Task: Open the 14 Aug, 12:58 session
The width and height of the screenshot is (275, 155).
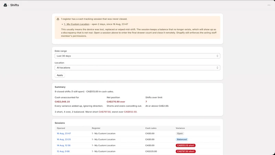Action: tap(64, 145)
